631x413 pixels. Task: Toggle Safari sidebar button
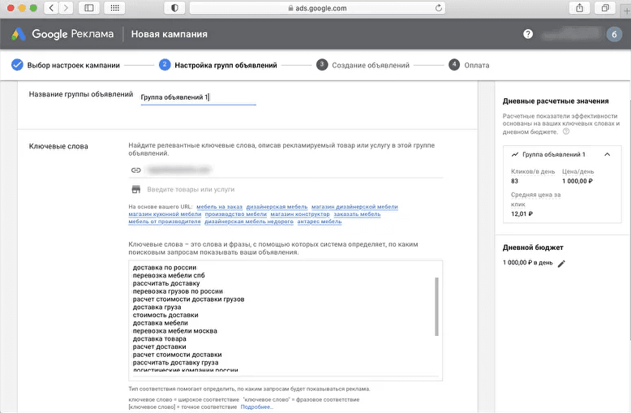coord(89,8)
